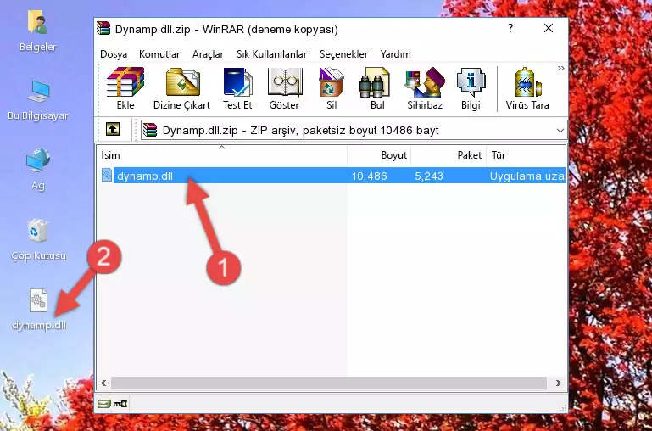Open the archive path dropdown

click(x=560, y=131)
